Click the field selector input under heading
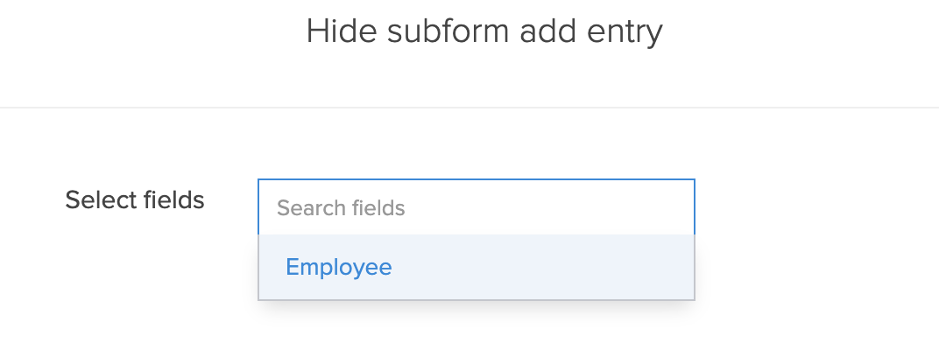The image size is (939, 357). tap(476, 208)
